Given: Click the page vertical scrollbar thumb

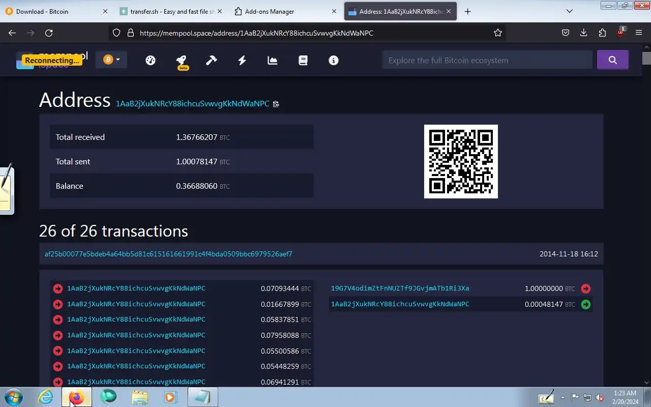Looking at the screenshot, I should point(646,57).
